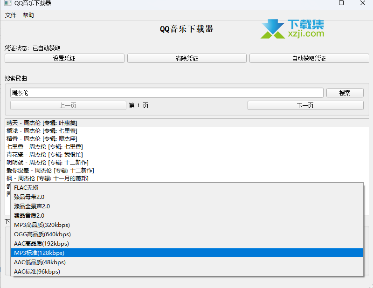This screenshot has height=288, width=373.
Task: Click the 上一页 button
Action: 68,105
